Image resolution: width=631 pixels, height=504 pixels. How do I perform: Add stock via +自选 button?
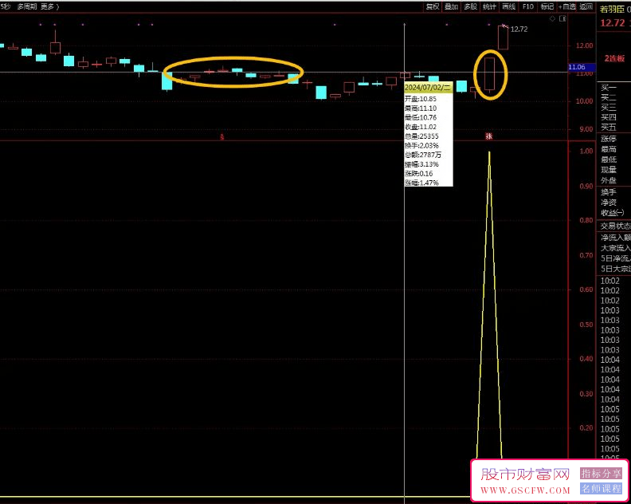pos(567,6)
